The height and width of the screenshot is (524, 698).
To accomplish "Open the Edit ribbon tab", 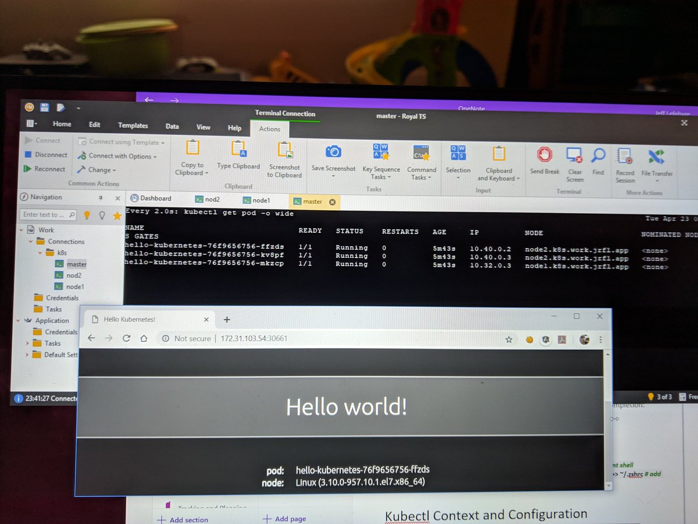I will [x=94, y=125].
